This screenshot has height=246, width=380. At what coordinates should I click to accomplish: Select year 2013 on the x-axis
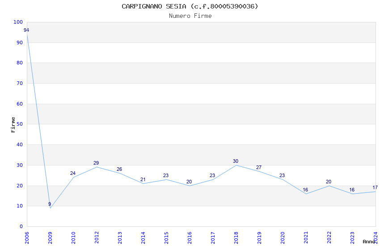pyautogui.click(x=120, y=238)
